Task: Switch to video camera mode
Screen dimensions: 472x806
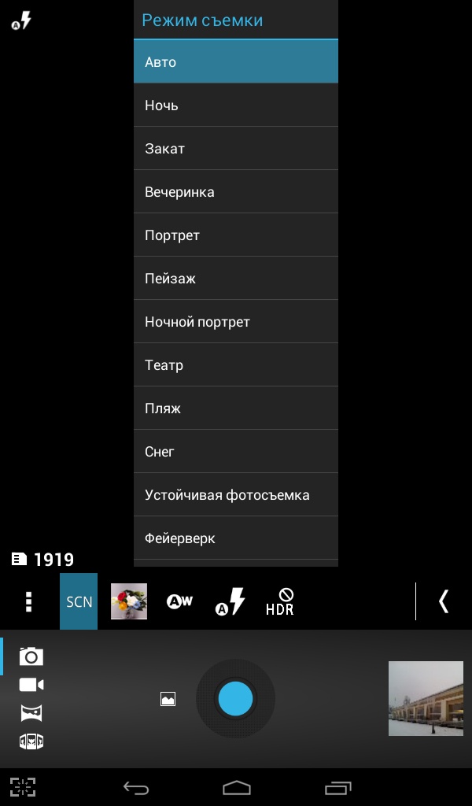Action: point(31,685)
